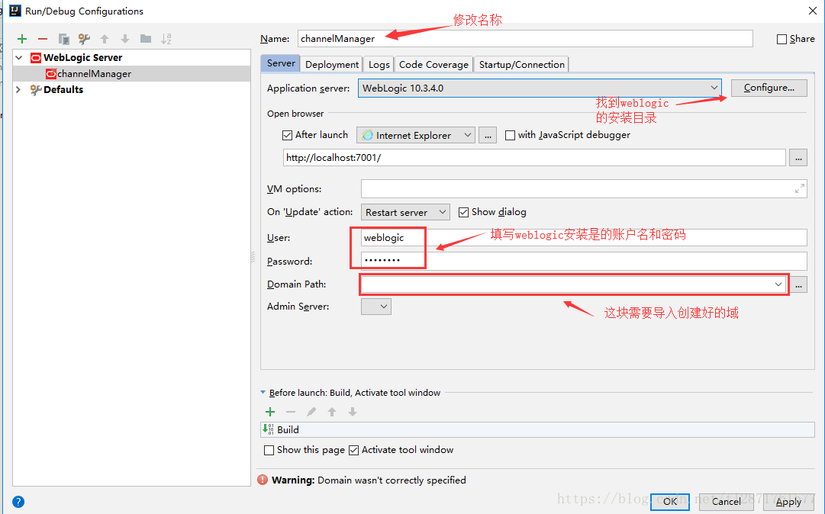Viewport: 825px width, 514px height.
Task: Enable with JavaScript debugger checkbox
Action: (x=510, y=135)
